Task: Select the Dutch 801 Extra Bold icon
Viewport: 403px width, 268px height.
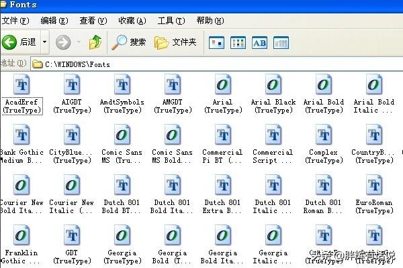Action: (223, 185)
